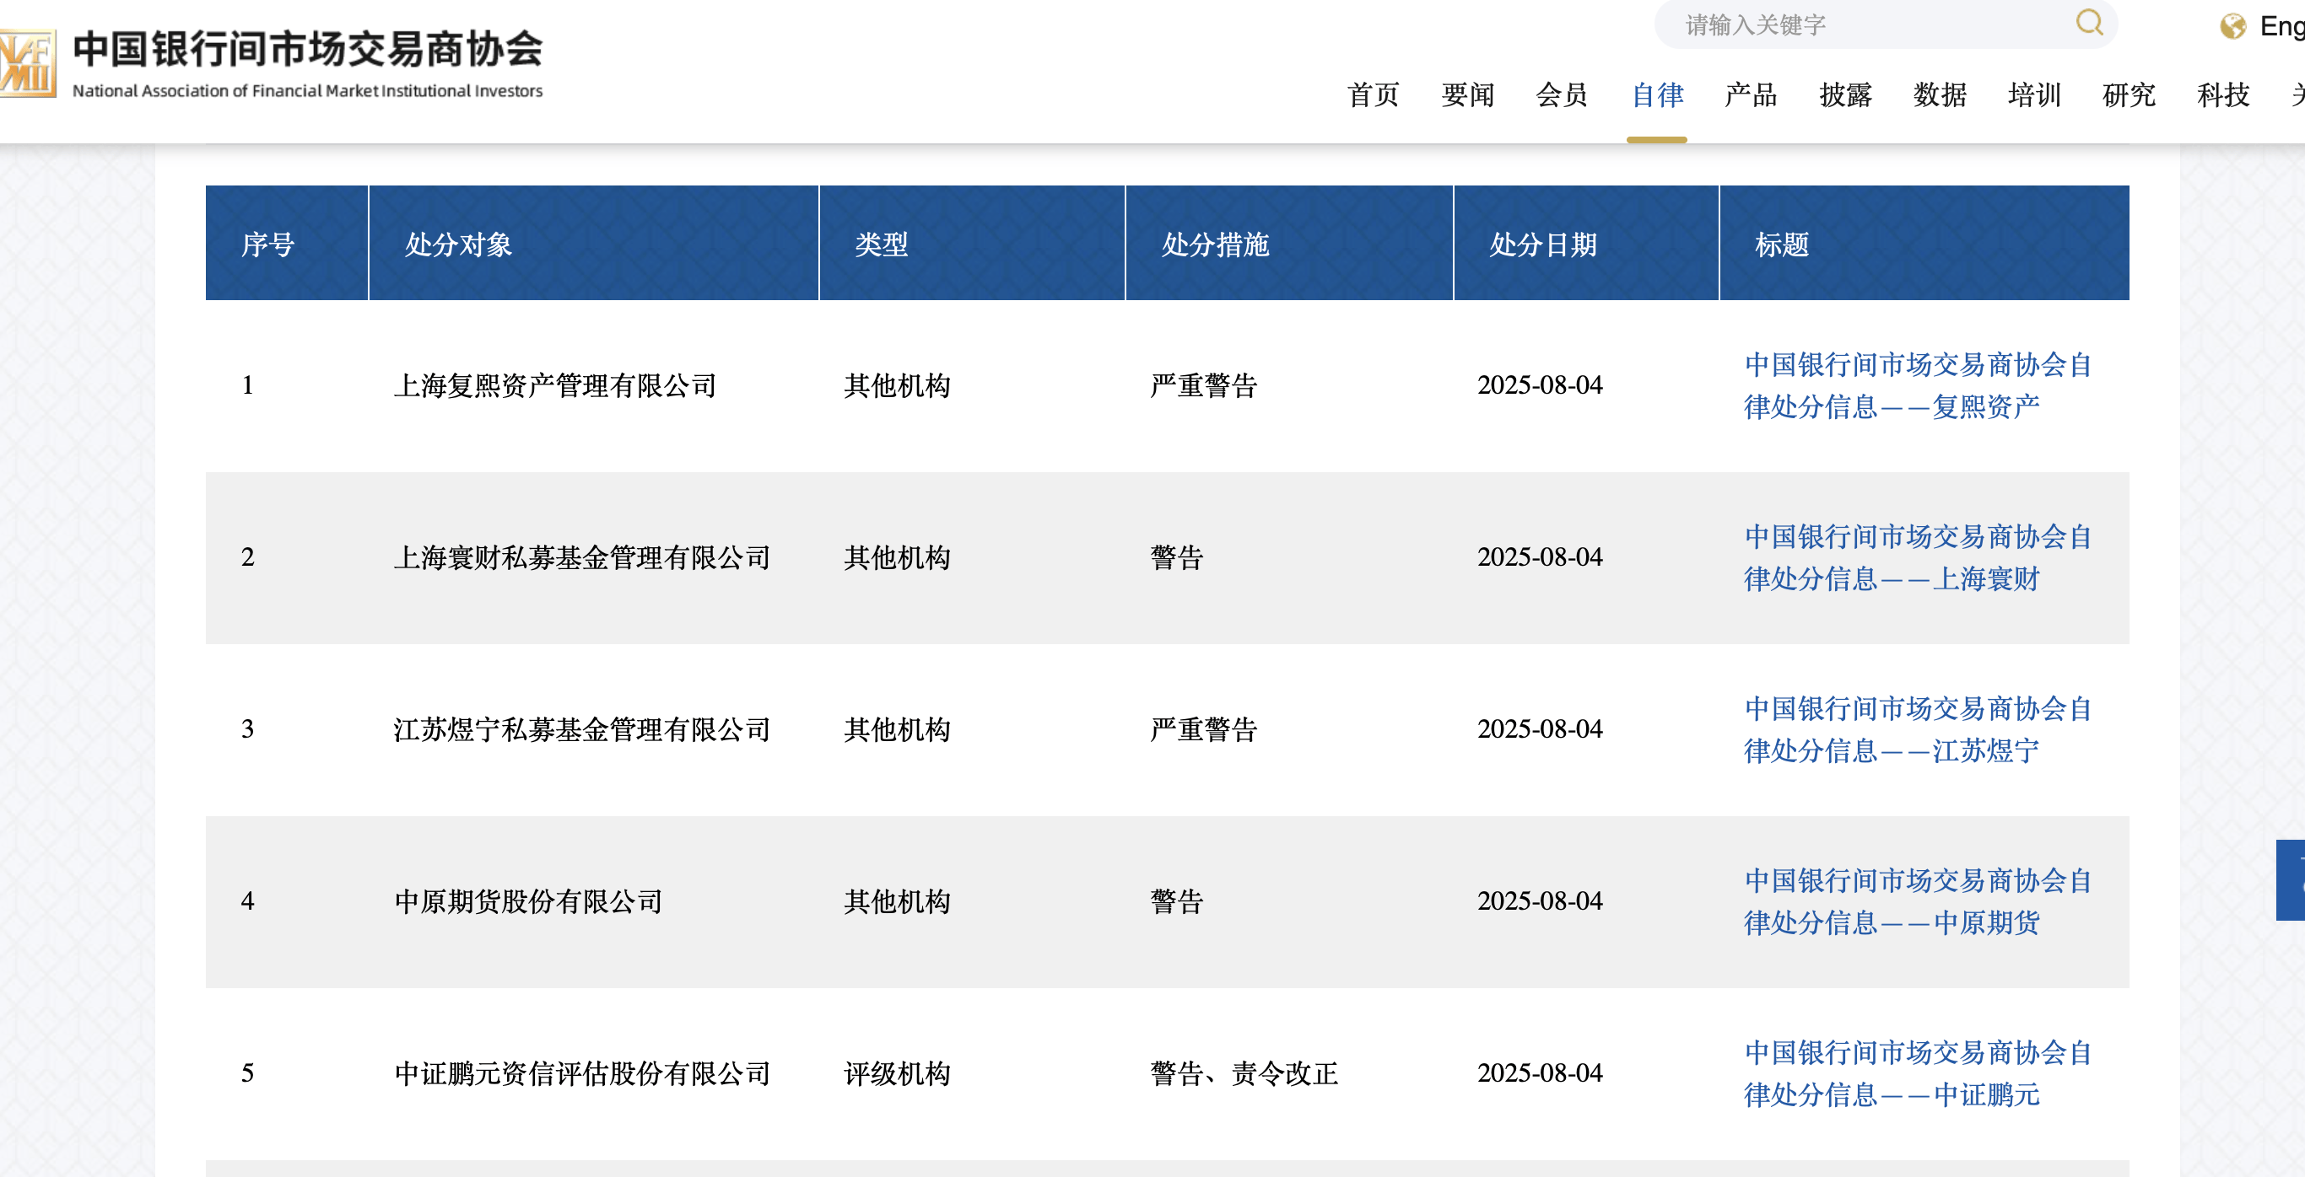
Task: Click the gold globe icon beside English
Action: click(x=2232, y=27)
